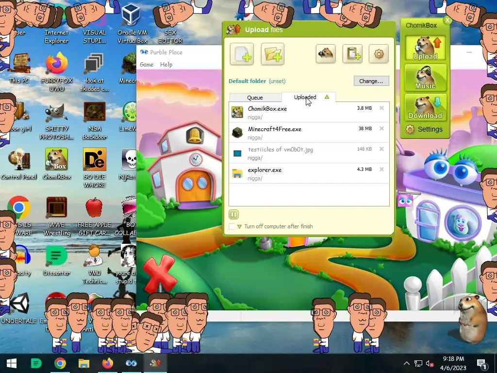Viewport: 497px width, 373px height.
Task: Click the Dissenter desktop icon
Action: click(56, 260)
